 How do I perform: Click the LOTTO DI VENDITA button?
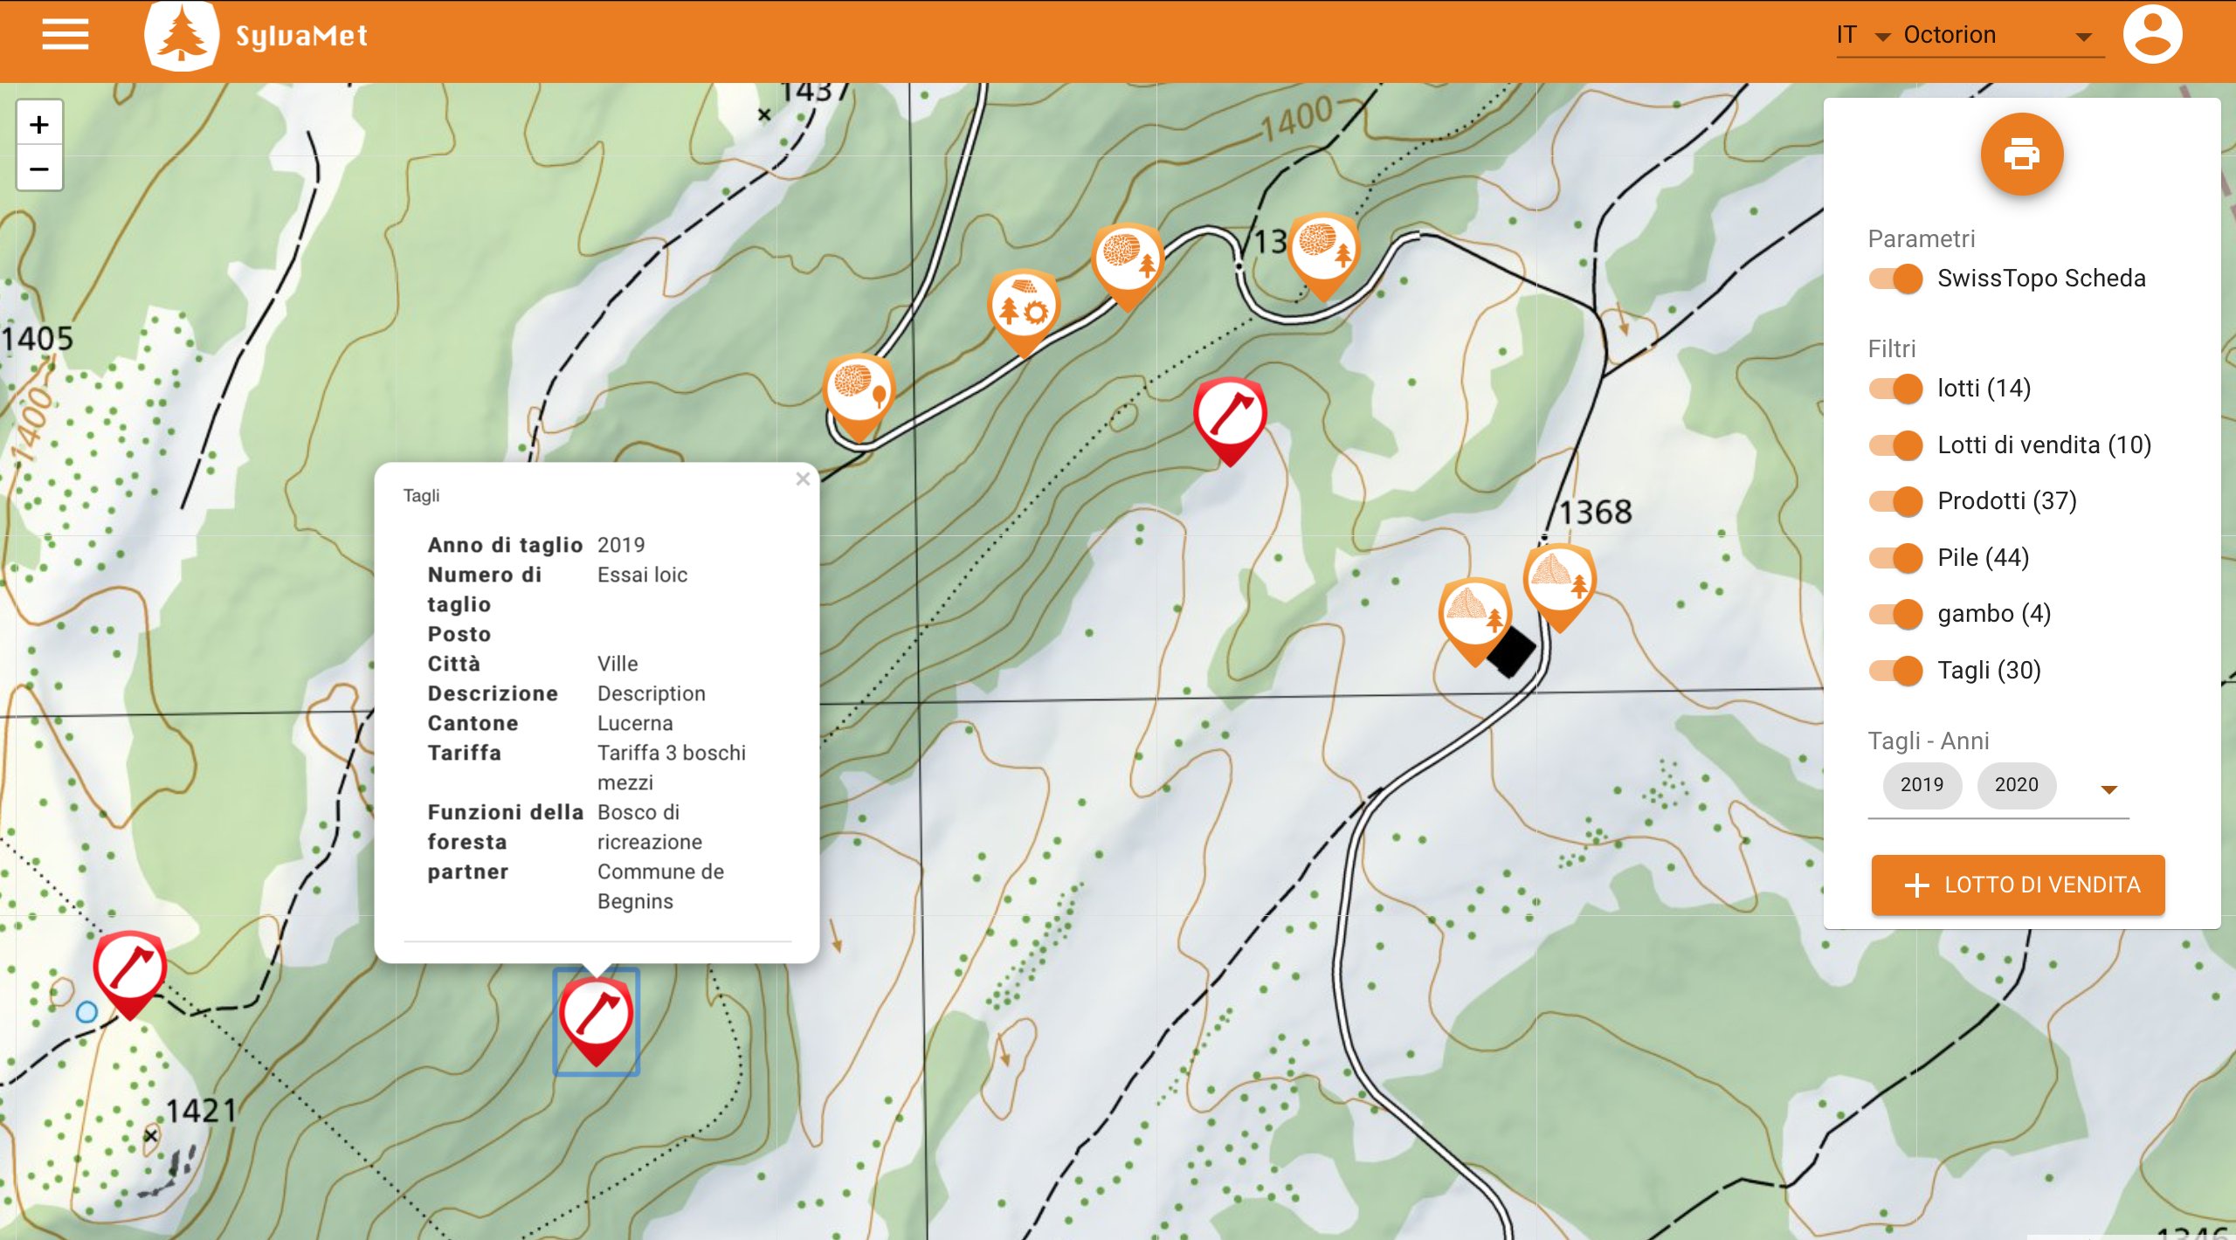(2018, 885)
